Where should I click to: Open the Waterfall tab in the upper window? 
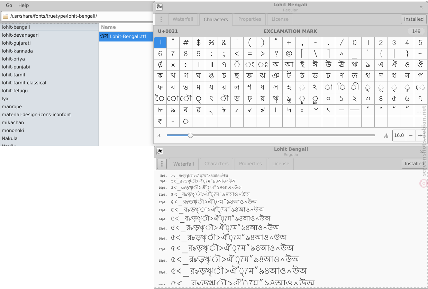coord(183,19)
